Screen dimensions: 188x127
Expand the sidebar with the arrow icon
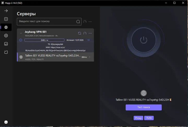(6, 11)
